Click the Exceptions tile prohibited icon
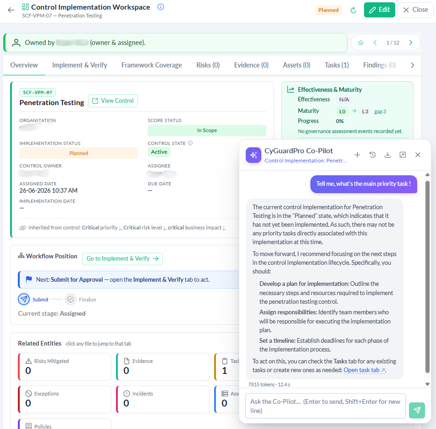The width and height of the screenshot is (436, 429). coord(28,394)
